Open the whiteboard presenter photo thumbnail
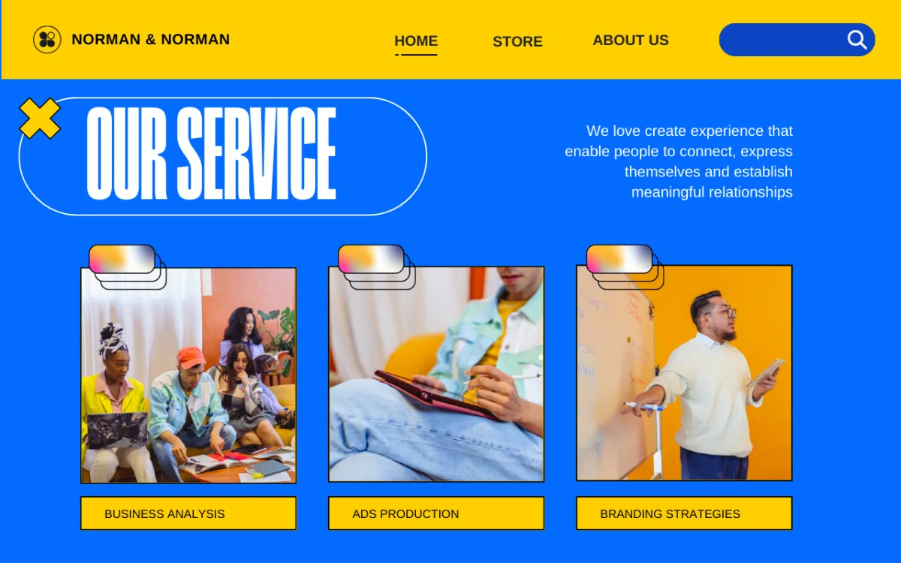 [684, 373]
